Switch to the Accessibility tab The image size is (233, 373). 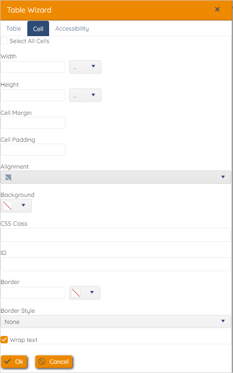(72, 29)
